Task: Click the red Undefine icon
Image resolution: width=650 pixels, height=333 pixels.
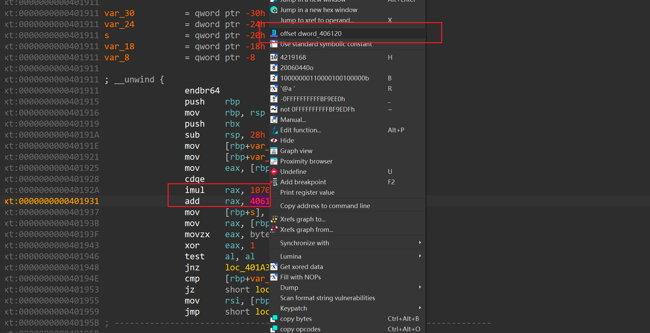Action: 274,172
